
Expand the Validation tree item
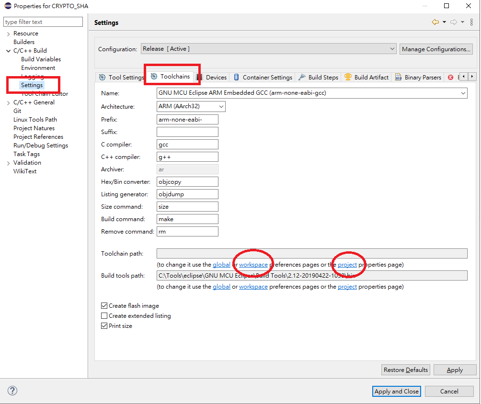(x=9, y=162)
